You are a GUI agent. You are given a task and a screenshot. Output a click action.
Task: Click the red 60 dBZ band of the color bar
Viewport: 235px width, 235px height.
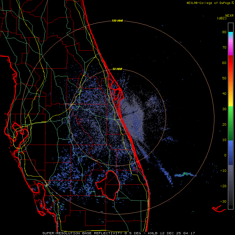coord(231,63)
